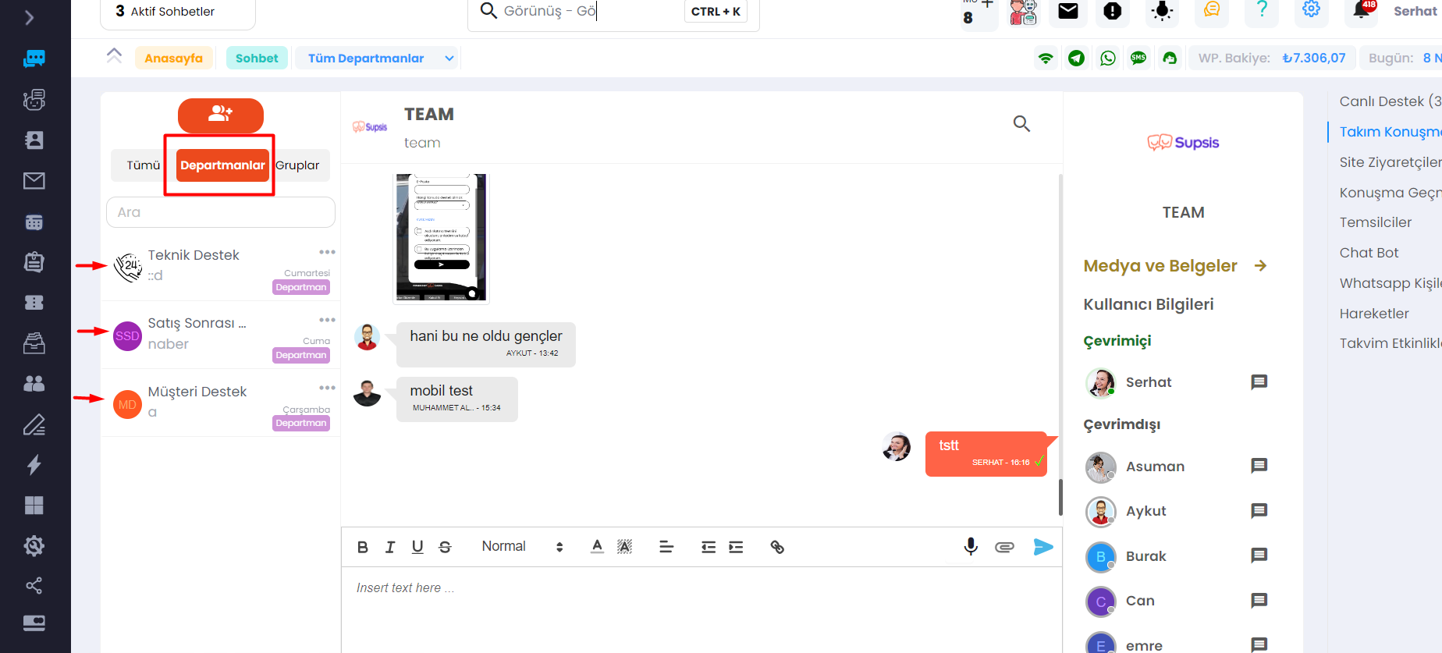
Task: Open the shared screenshot image thumbnail
Action: pos(441,237)
